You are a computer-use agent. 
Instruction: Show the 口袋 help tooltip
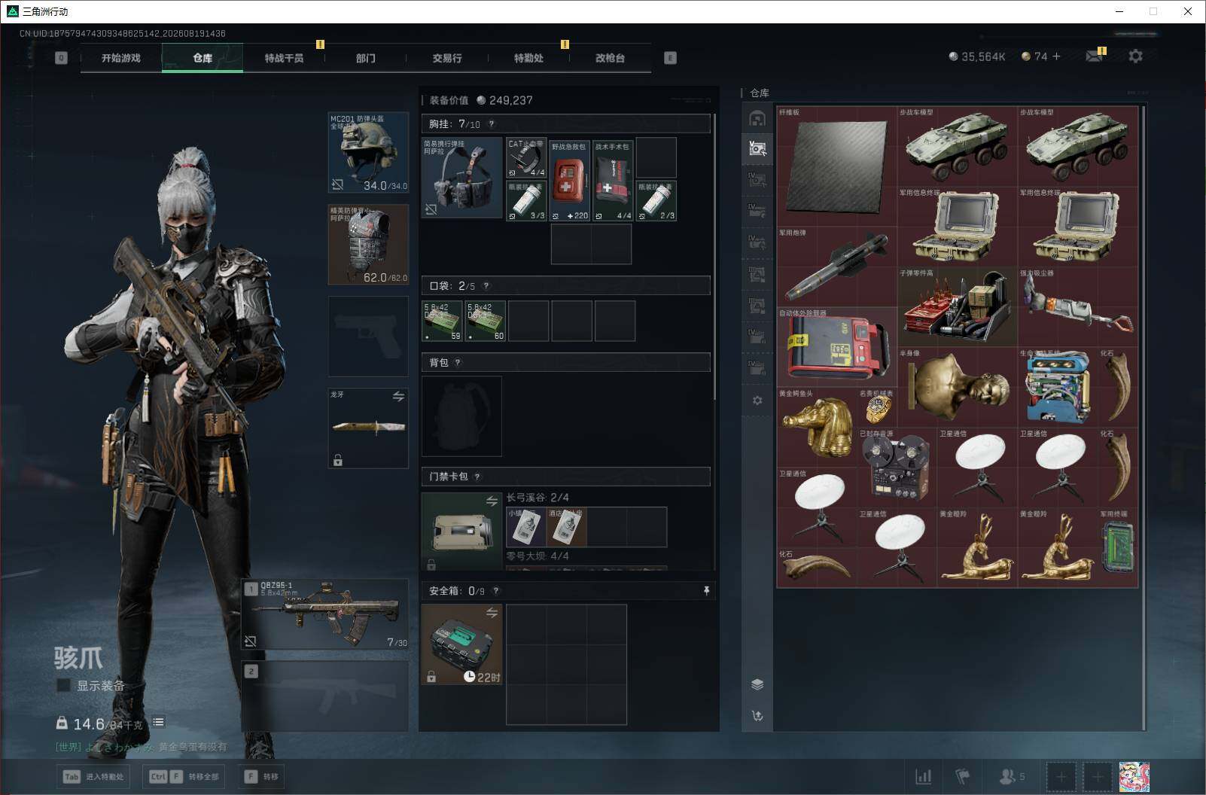pyautogui.click(x=486, y=286)
